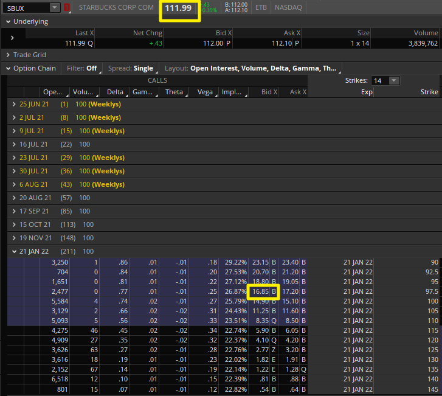Image resolution: width=442 pixels, height=396 pixels.
Task: Expand the Trade Grid section
Action: 7,55
